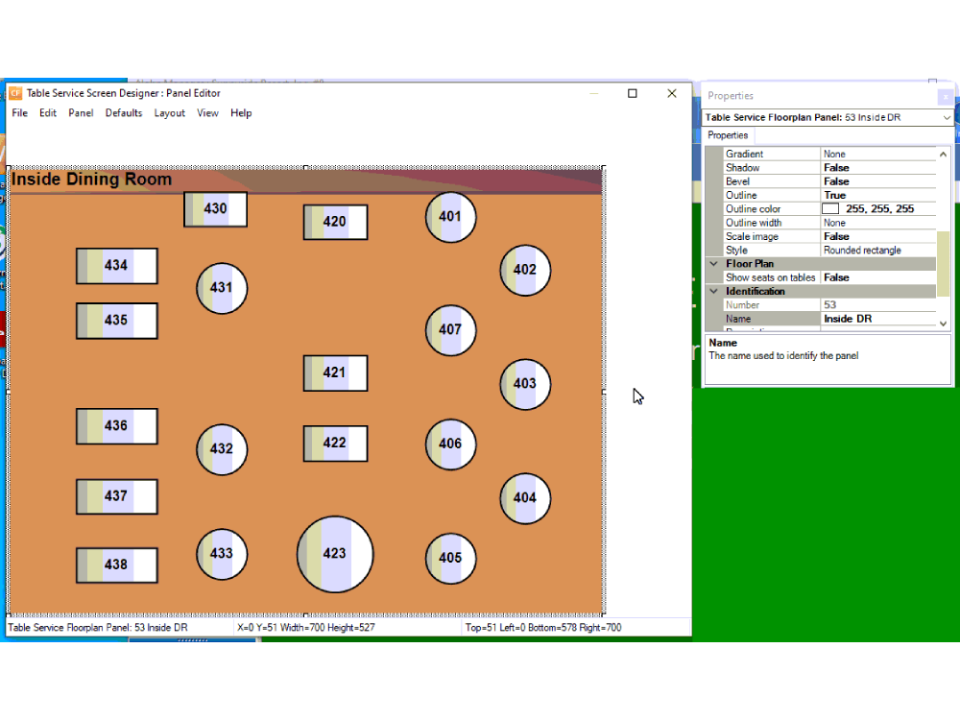Toggle the Shadow value False
The image size is (960, 720).
click(878, 168)
